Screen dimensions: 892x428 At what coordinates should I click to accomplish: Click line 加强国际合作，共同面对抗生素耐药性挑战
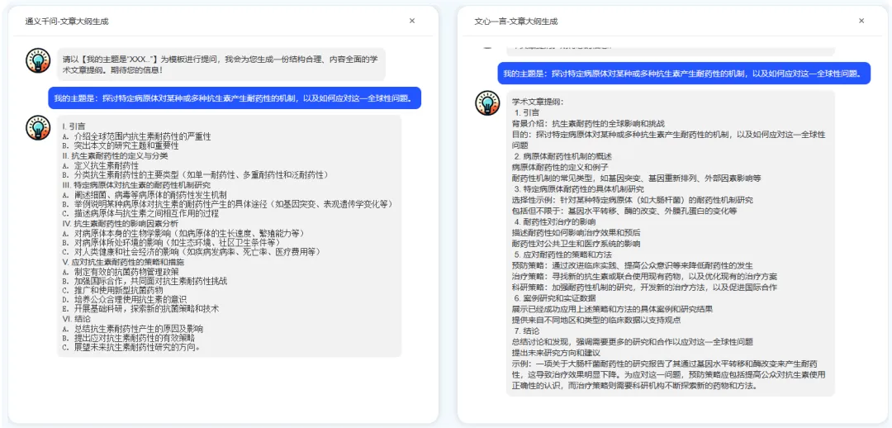[145, 282]
